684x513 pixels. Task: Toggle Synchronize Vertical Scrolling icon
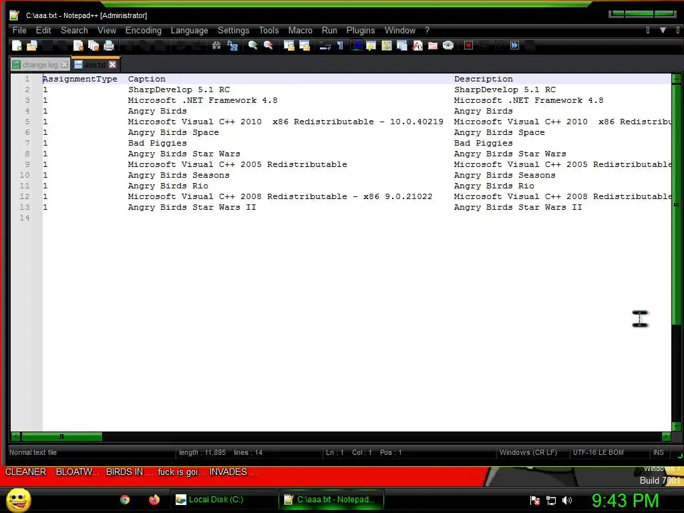[x=289, y=45]
